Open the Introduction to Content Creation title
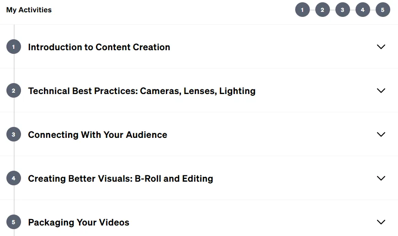 click(x=99, y=47)
